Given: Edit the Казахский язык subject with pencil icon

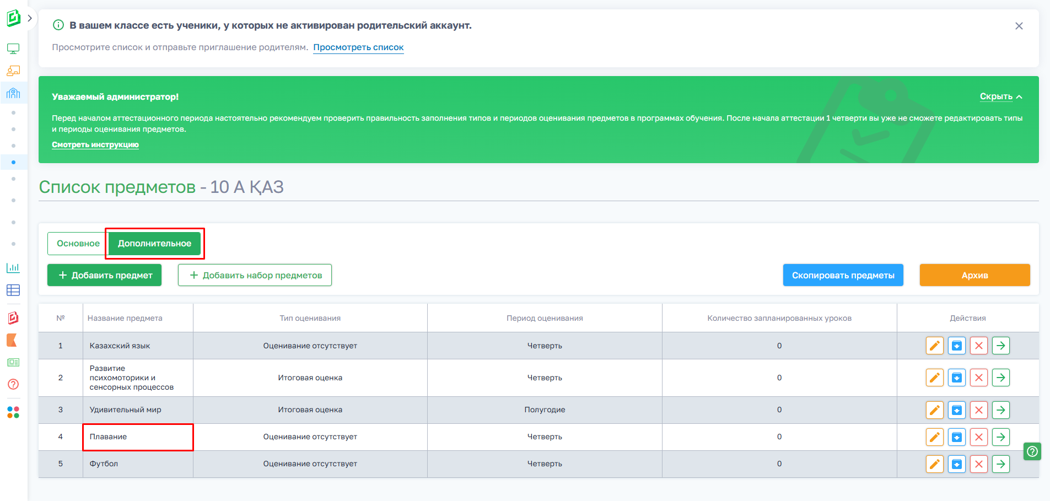Looking at the screenshot, I should 934,346.
